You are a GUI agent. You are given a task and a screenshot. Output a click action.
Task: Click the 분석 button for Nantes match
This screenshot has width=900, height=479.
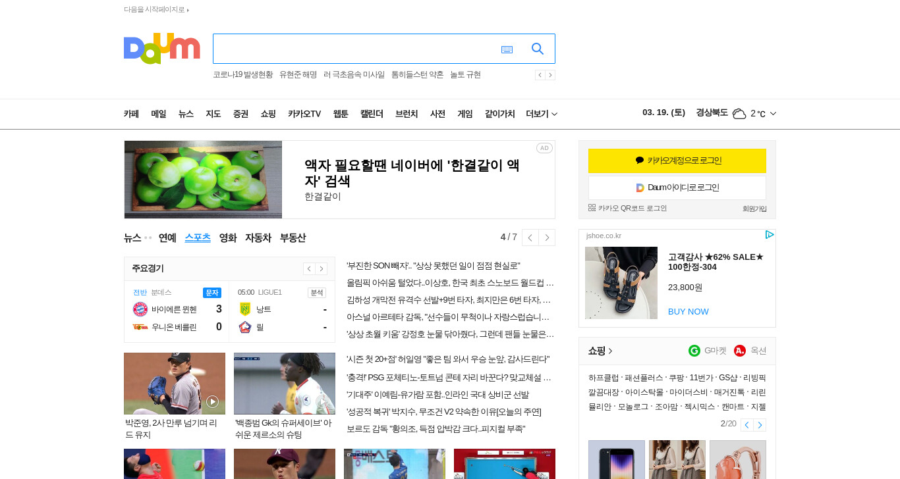[x=317, y=292]
